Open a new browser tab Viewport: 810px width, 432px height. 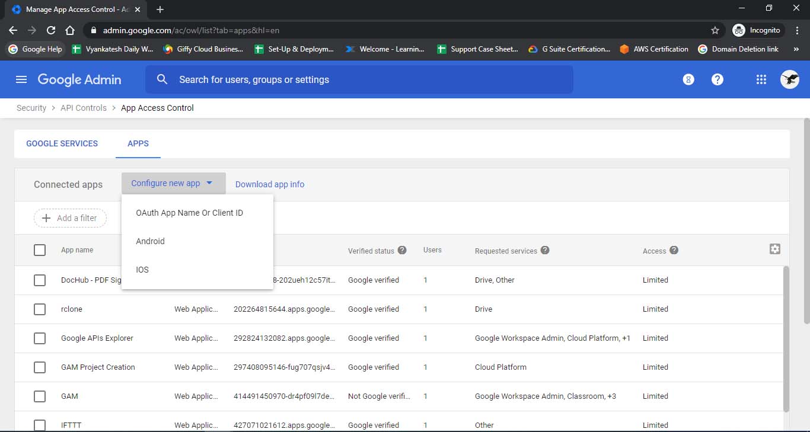(x=160, y=9)
